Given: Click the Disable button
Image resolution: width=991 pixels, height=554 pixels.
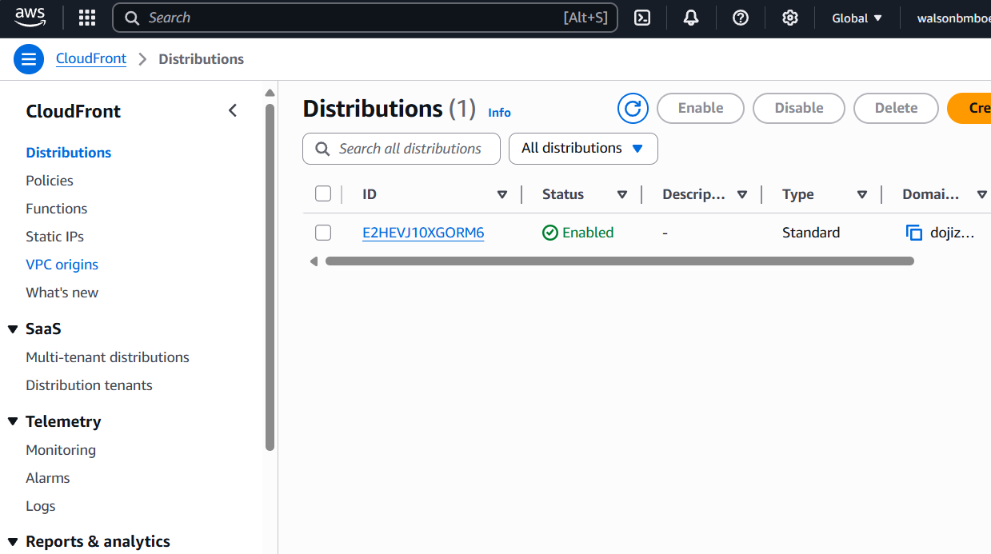Looking at the screenshot, I should tap(799, 108).
